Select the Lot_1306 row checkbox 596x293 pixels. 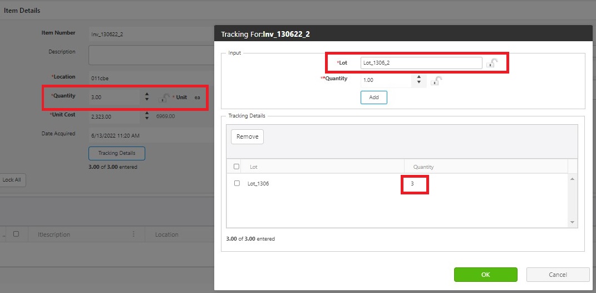pos(237,183)
